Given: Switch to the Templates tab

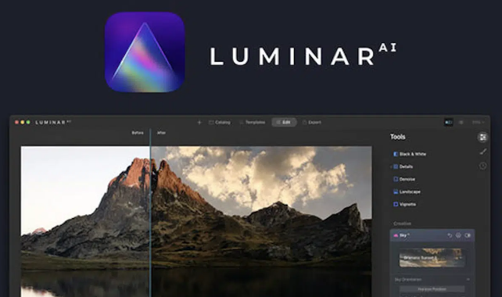Looking at the screenshot, I should (253, 122).
